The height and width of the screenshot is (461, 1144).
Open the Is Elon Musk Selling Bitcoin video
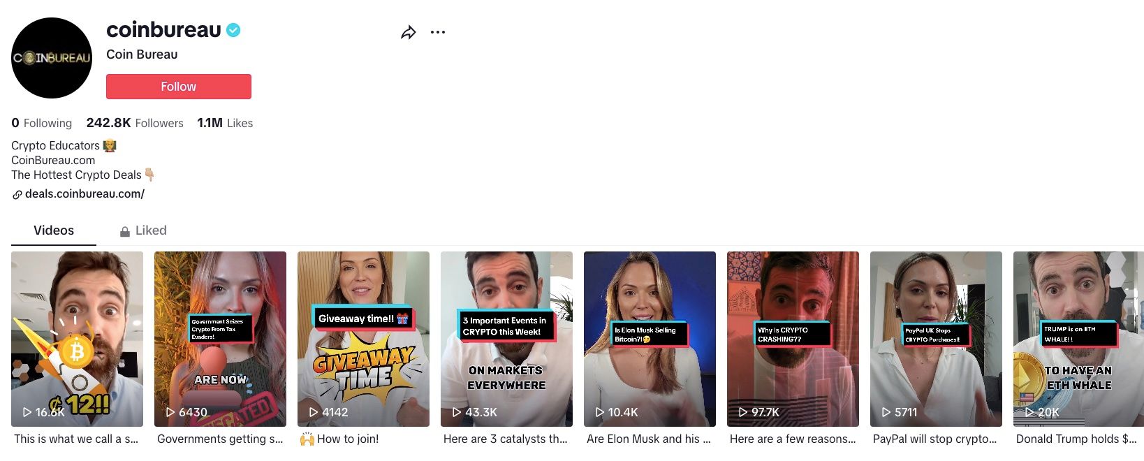(x=650, y=339)
